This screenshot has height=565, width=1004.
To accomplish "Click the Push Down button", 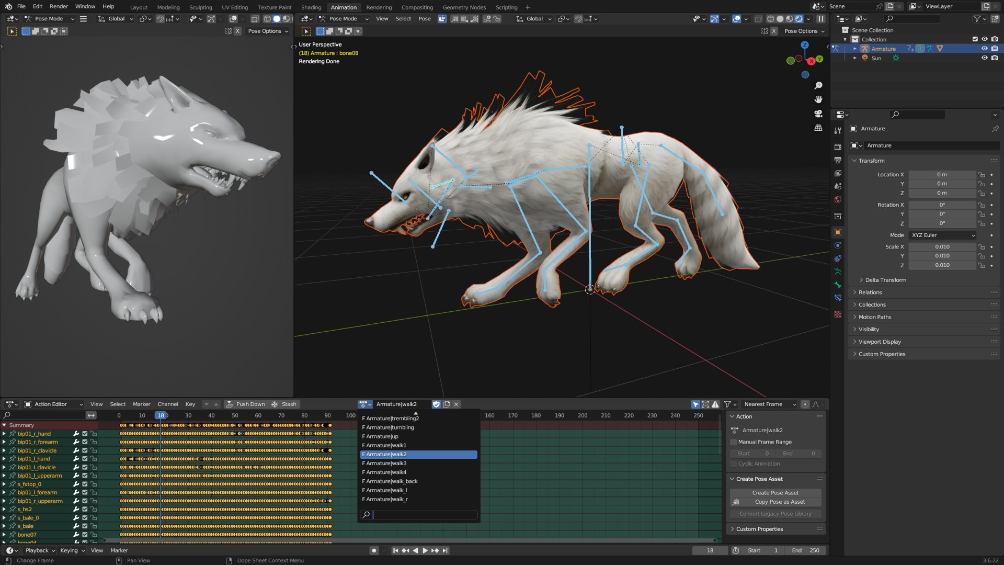I will (x=245, y=404).
